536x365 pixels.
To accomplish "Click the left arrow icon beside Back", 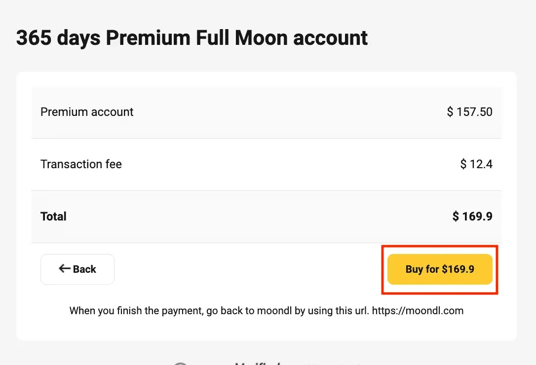I will coord(65,269).
